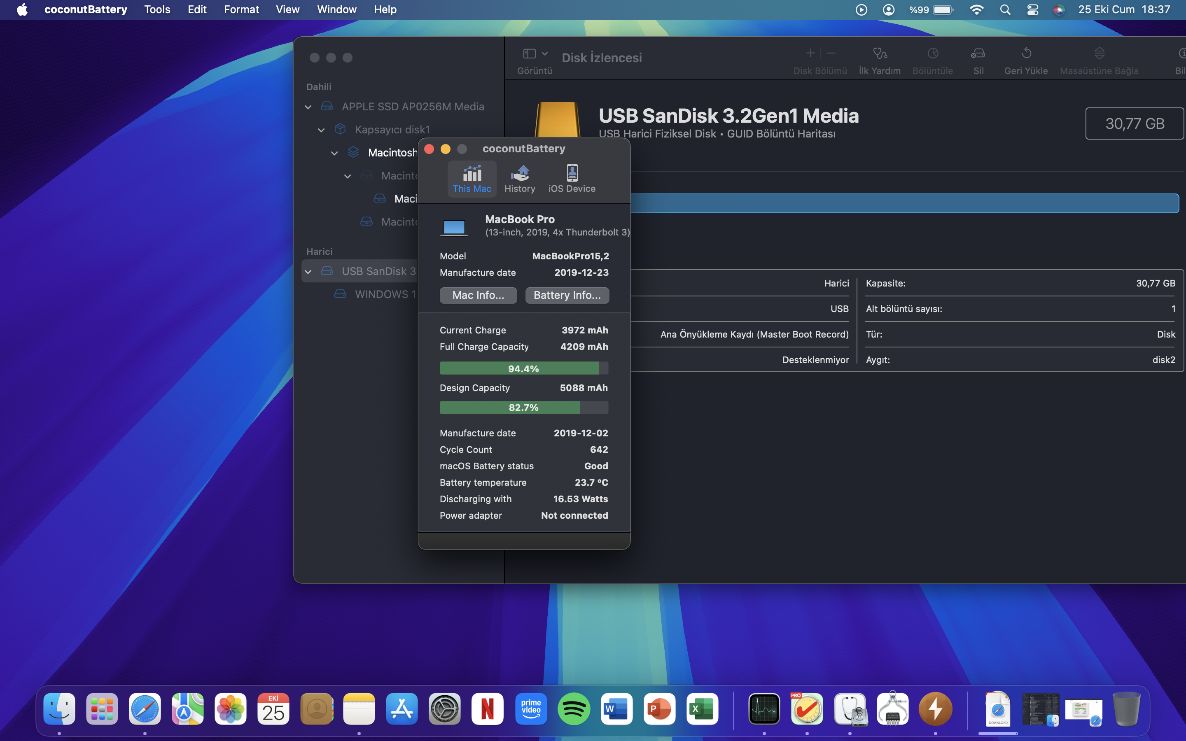Collapse the APPLE SSD AP0256M Media tree
Screen dimensions: 1186x741
pos(308,107)
